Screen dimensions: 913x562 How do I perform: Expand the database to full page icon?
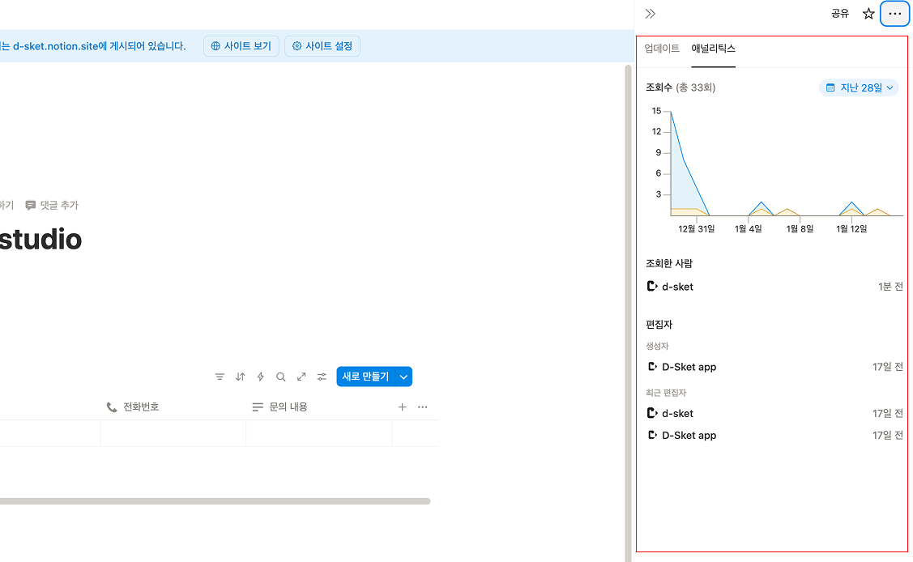click(x=301, y=376)
